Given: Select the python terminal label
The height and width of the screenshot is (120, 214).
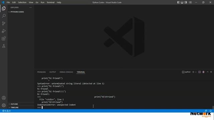Looking at the screenshot, I should 186,72.
